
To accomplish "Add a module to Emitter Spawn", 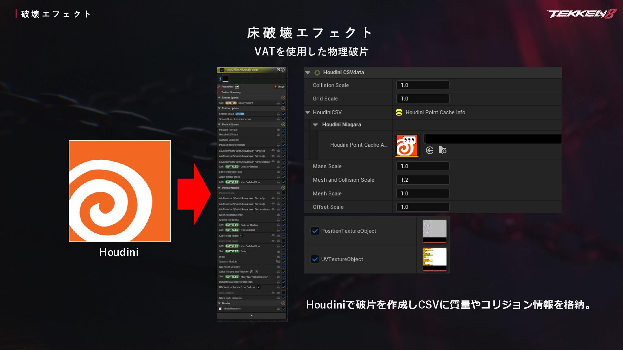I will point(283,98).
